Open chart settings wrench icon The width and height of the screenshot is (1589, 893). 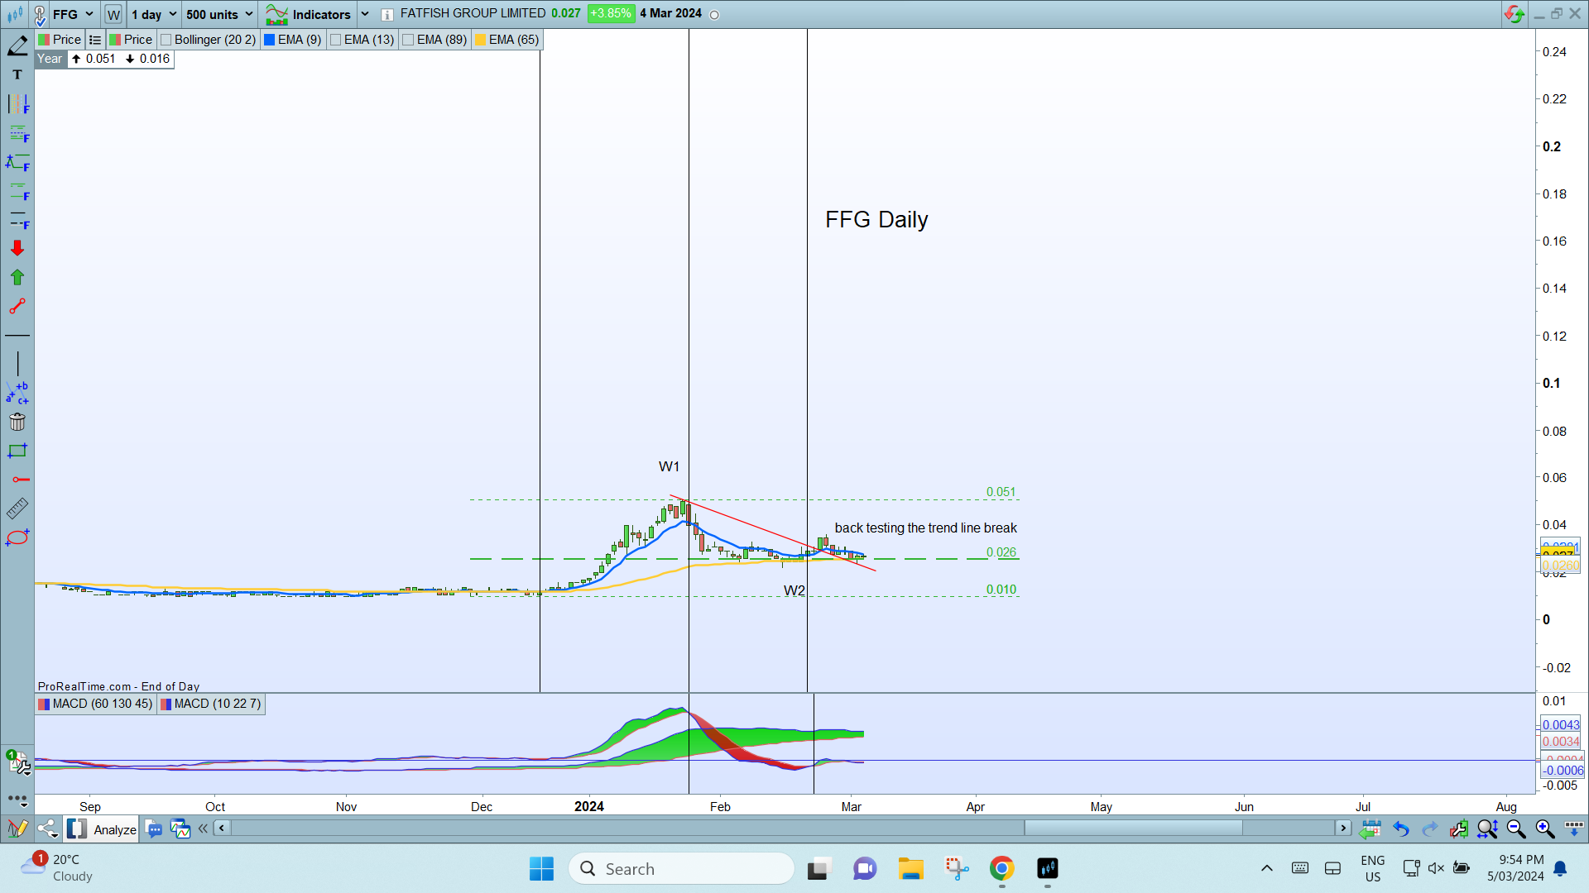coord(1458,829)
